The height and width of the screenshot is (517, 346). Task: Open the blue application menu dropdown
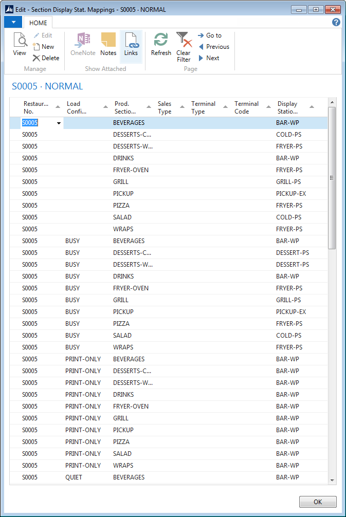13,22
